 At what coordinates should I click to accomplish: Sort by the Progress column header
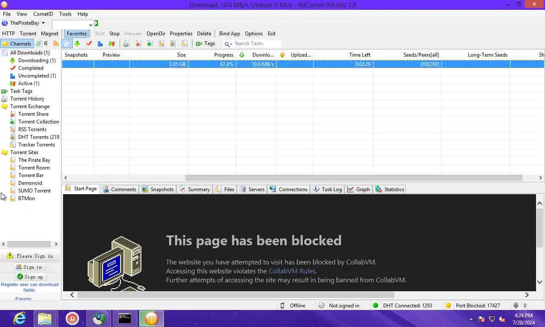[212, 55]
